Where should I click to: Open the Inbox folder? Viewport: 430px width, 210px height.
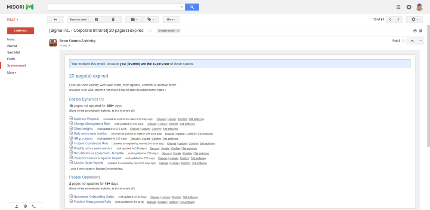11,40
